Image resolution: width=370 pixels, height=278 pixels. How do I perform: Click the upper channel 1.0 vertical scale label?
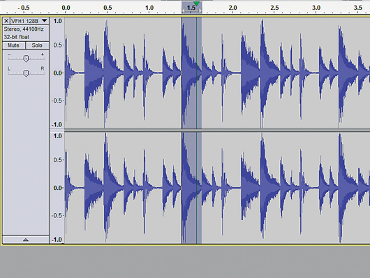pyautogui.click(x=57, y=21)
